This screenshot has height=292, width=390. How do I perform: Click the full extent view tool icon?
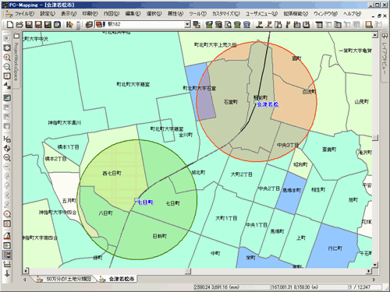7,48
